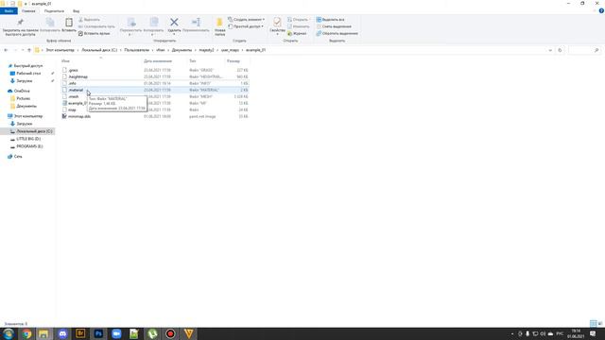Create a New folder (Новая папка)

pyautogui.click(x=220, y=27)
